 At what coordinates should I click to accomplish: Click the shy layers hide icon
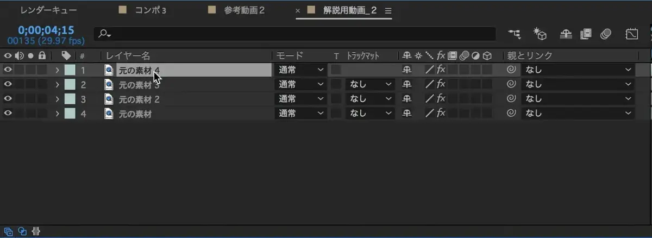566,34
